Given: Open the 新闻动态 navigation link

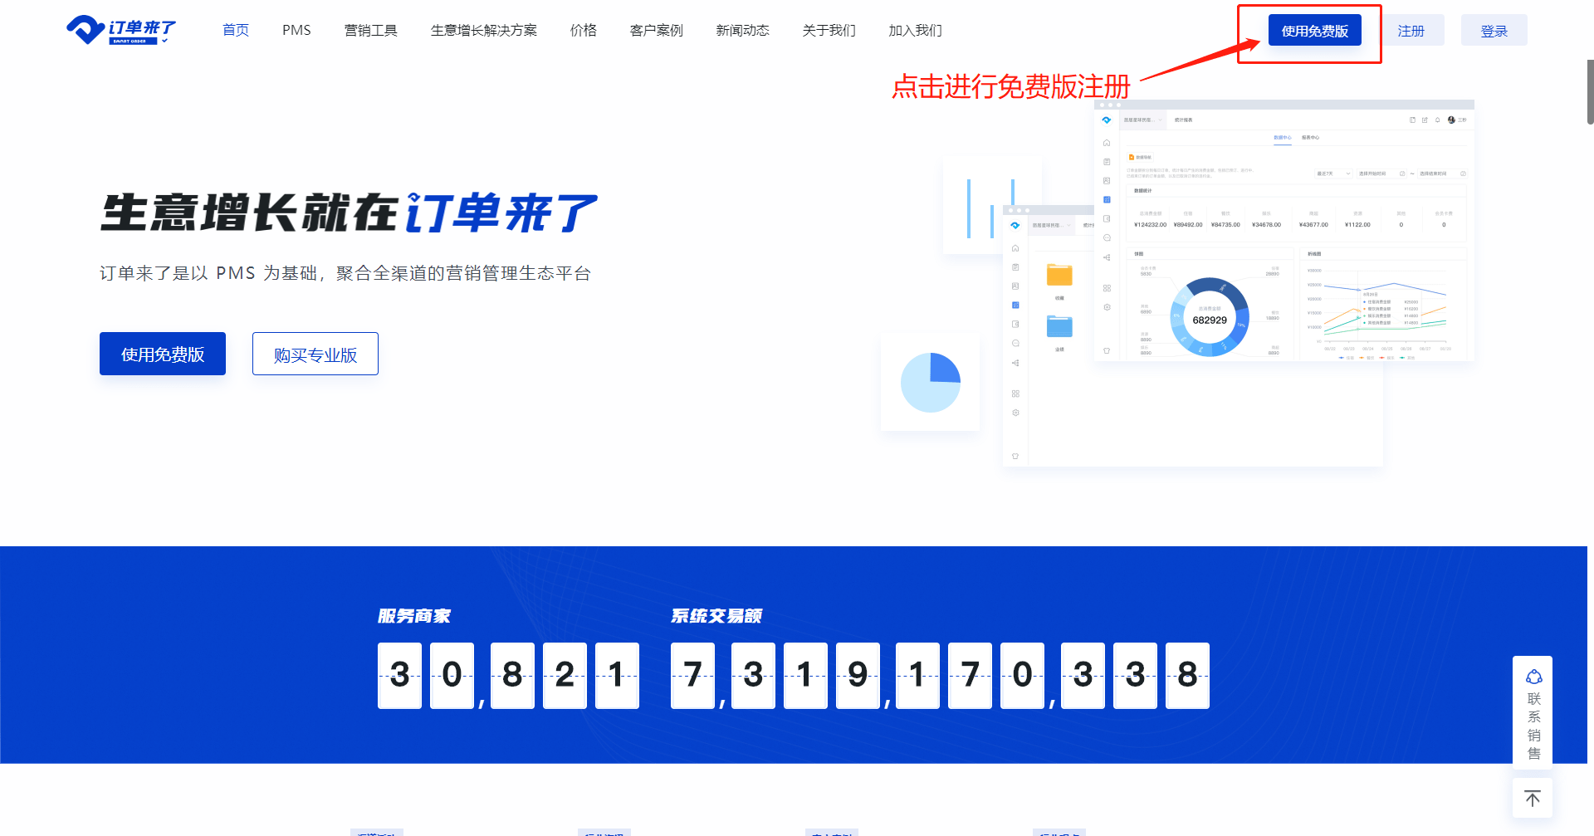Looking at the screenshot, I should pyautogui.click(x=742, y=31).
